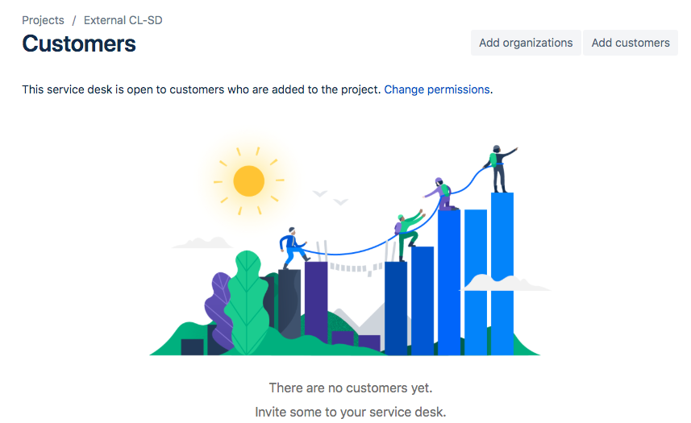Viewport: 691px width, 423px height.
Task: Click the blue-jacket climber on dark bar
Action: [x=293, y=247]
